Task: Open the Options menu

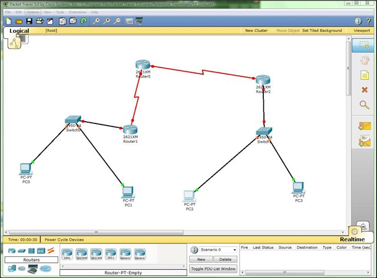Action: click(32, 12)
